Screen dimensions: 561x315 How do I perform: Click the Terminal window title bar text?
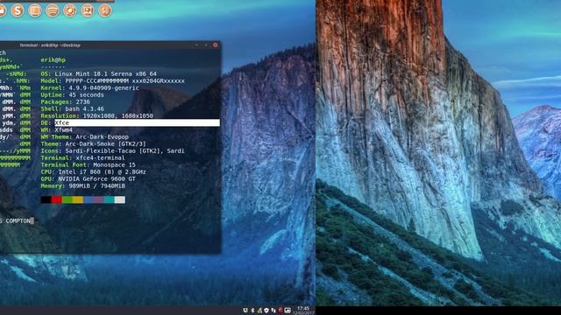click(x=50, y=45)
